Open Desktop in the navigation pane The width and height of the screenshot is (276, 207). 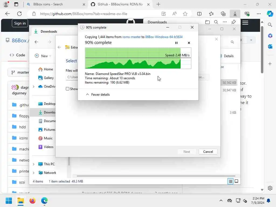47,104
